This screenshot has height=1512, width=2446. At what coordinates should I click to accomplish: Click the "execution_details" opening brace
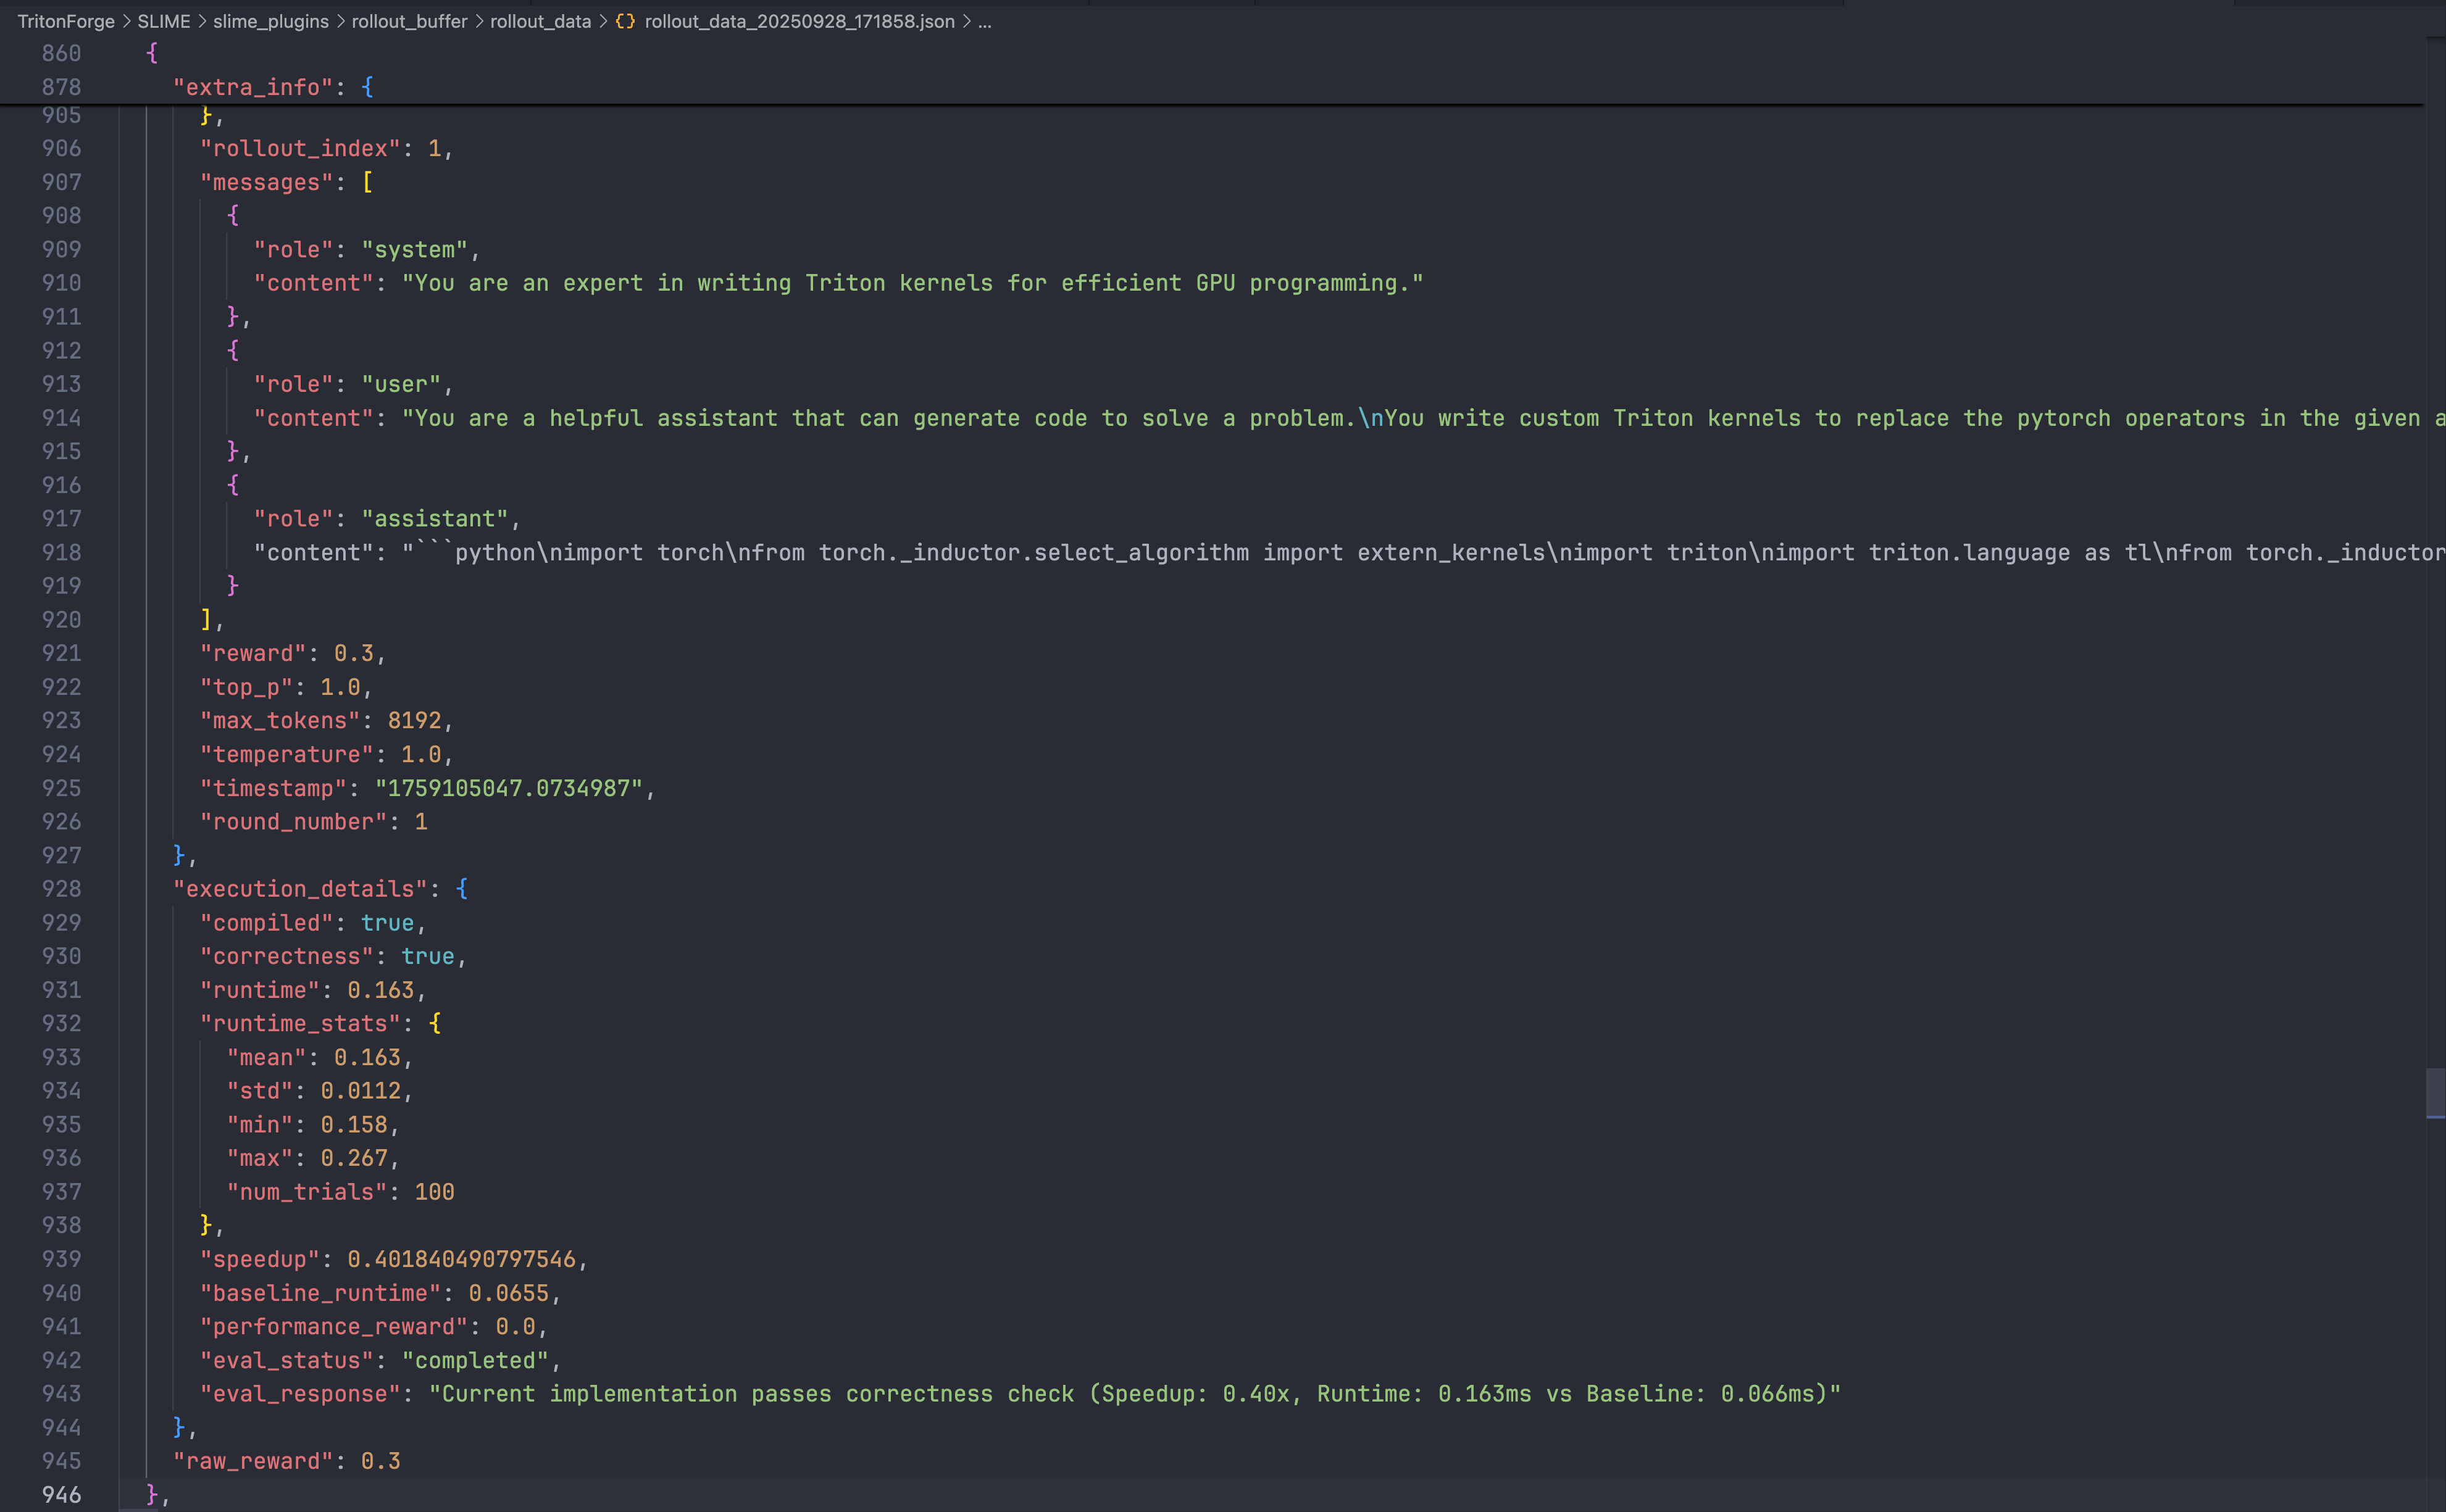[x=462, y=889]
